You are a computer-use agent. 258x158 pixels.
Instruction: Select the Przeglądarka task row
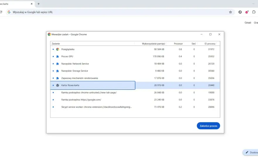point(135,49)
